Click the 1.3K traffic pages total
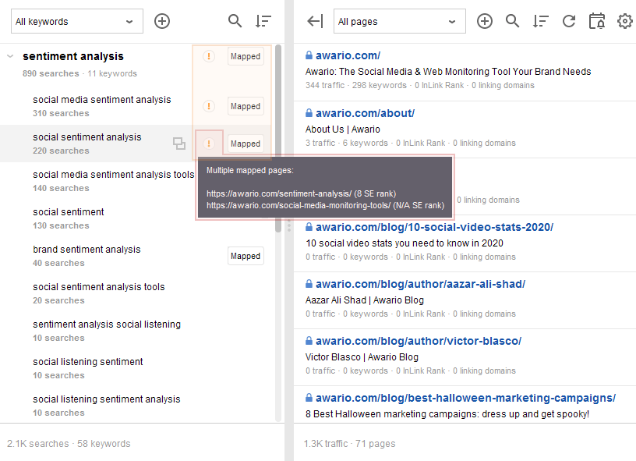This screenshot has height=461, width=636. click(x=349, y=444)
